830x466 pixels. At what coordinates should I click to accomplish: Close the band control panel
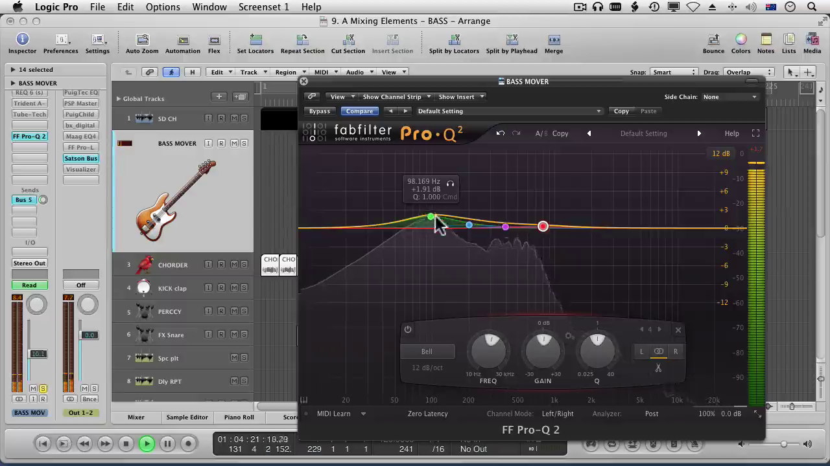point(678,330)
